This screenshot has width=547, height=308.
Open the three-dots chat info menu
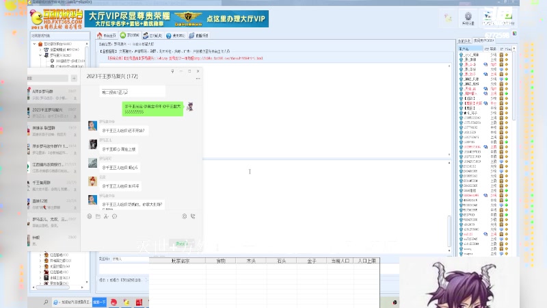pos(198,79)
